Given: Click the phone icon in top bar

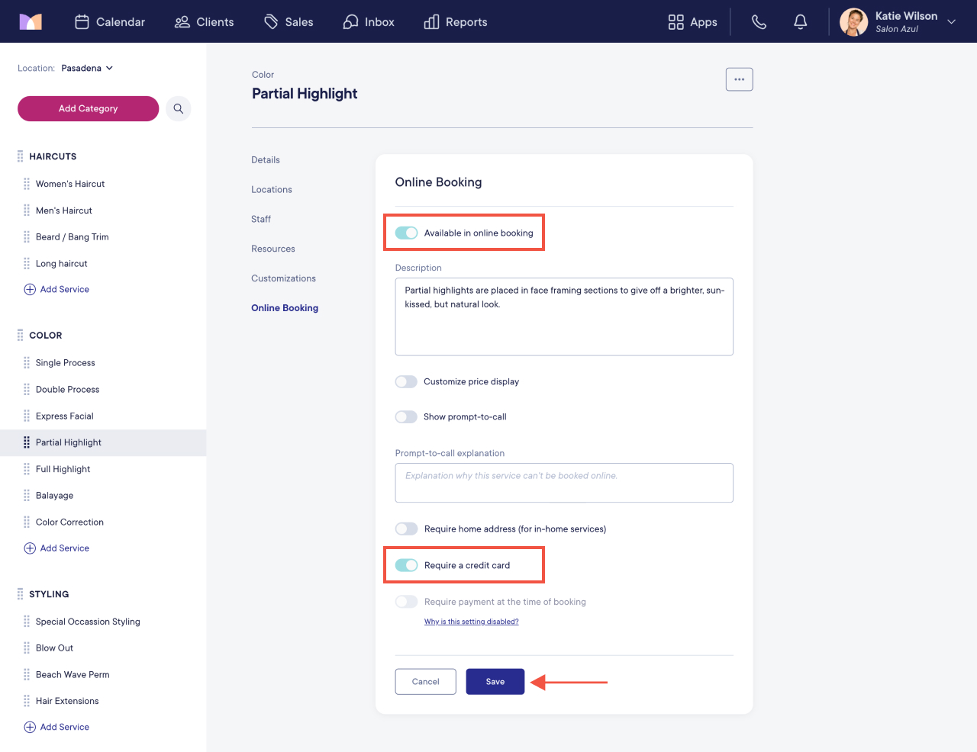Looking at the screenshot, I should click(x=759, y=22).
